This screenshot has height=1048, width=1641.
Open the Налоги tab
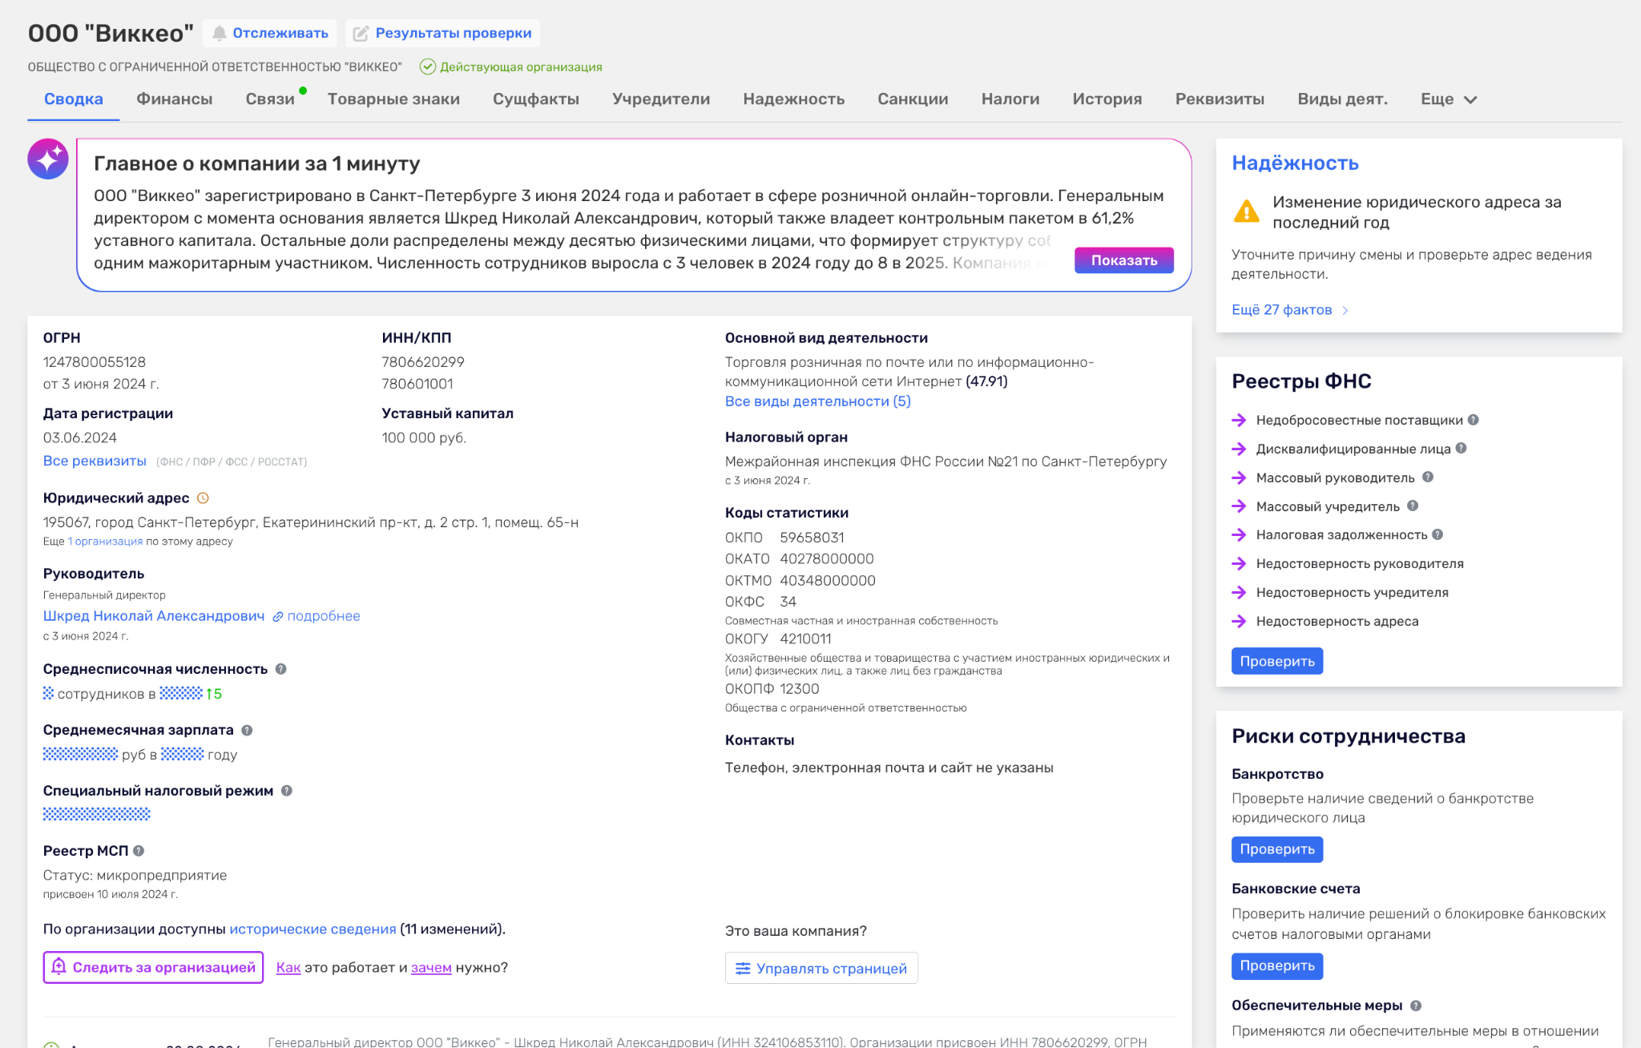[x=1010, y=99]
